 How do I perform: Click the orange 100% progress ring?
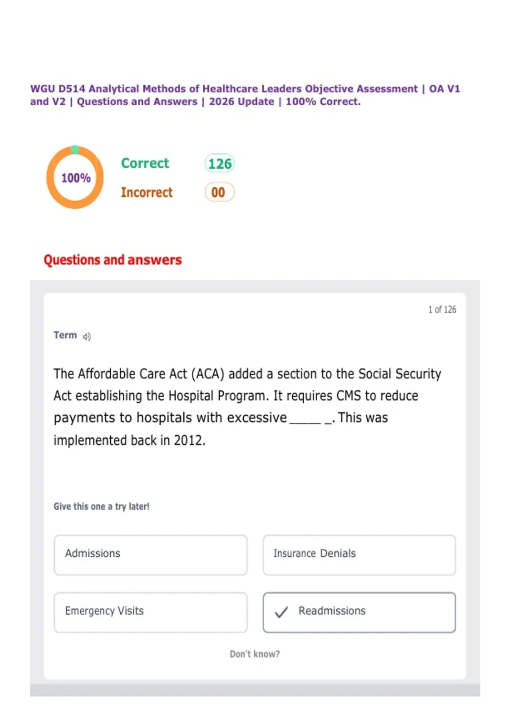coord(75,177)
